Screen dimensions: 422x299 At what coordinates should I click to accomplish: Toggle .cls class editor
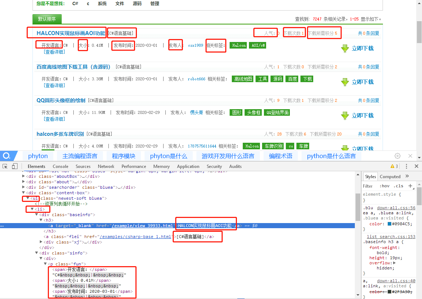pos(398,186)
